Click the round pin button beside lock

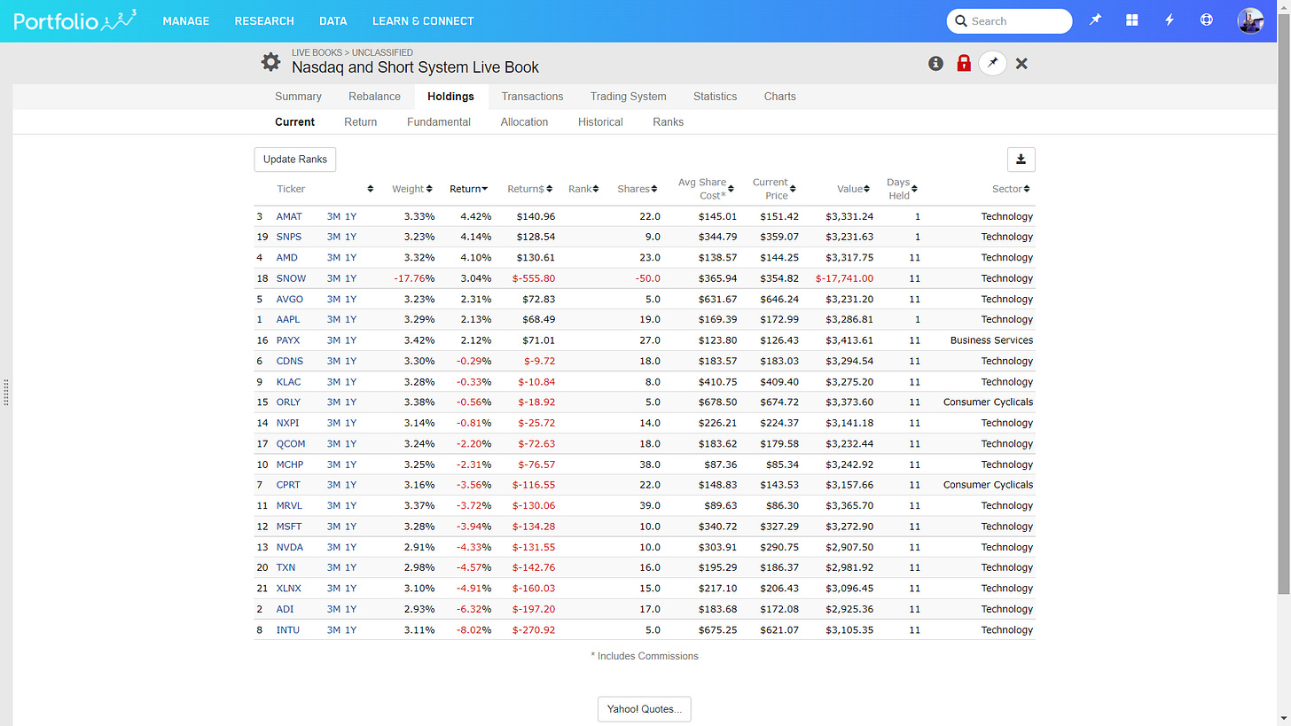click(x=992, y=64)
